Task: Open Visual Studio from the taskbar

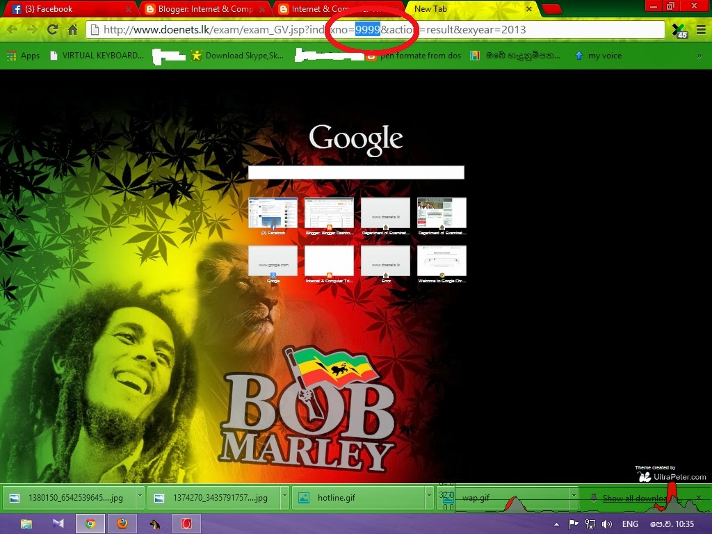Action: click(x=58, y=524)
